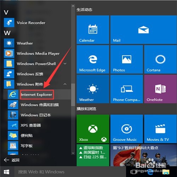Click the scrollbar down arrow in app list
Viewport: 177px width, 177px height.
click(73, 153)
